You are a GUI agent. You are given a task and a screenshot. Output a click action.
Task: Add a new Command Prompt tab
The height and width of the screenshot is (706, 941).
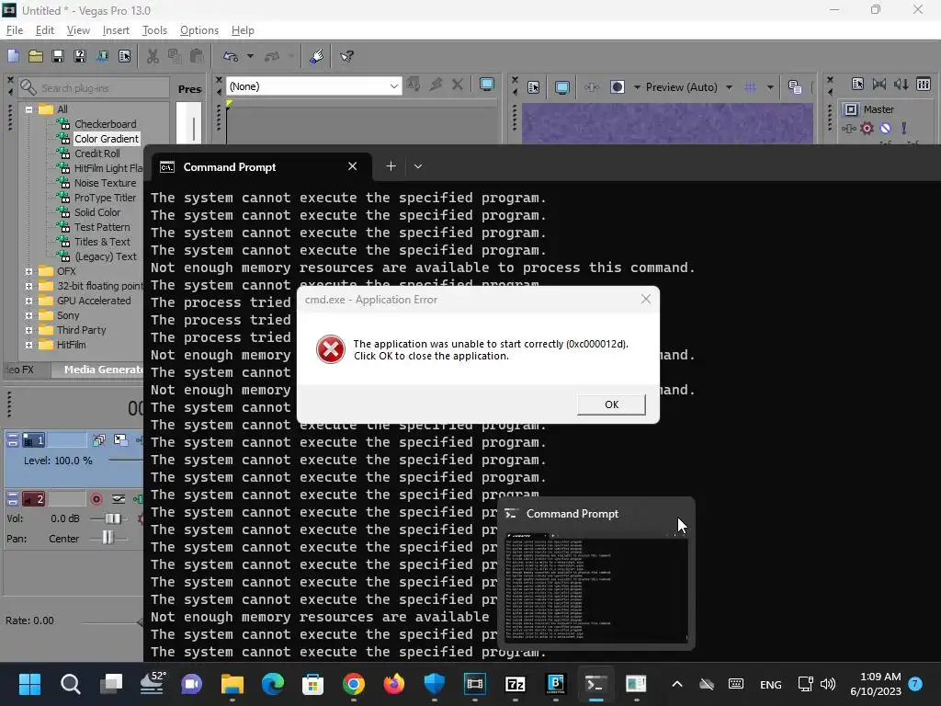pos(391,166)
